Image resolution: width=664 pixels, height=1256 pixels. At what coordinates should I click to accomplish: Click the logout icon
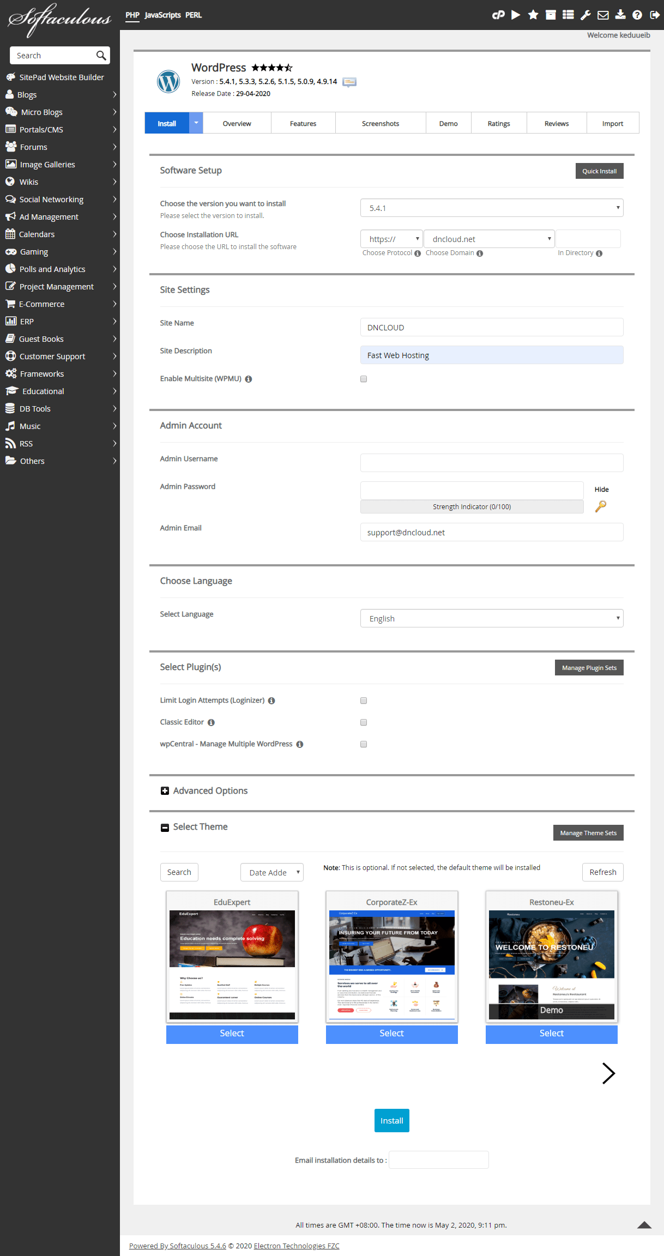[655, 15]
